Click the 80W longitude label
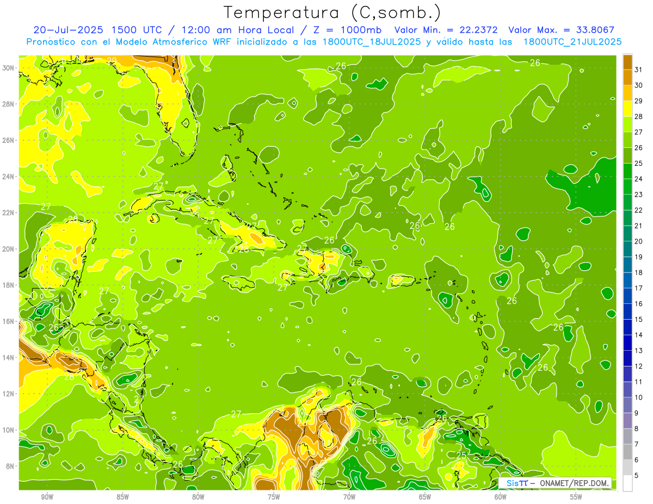The width and height of the screenshot is (653, 504). tap(198, 497)
